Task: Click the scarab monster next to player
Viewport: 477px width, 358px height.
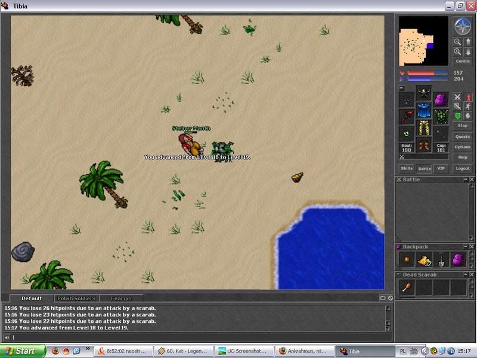Action: coord(223,151)
